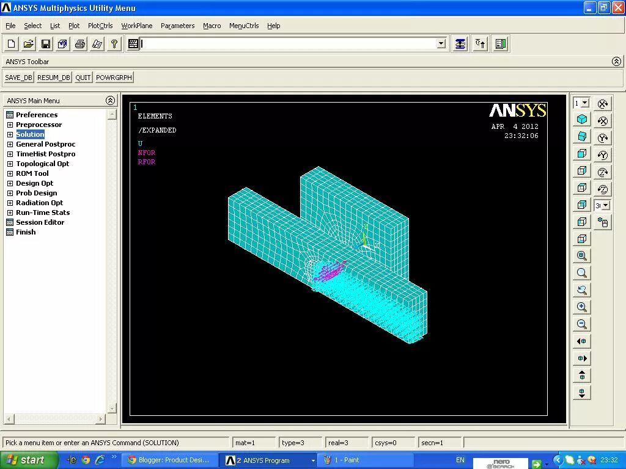
Task: Pan model left with left-arrow cube icon
Action: (582, 341)
